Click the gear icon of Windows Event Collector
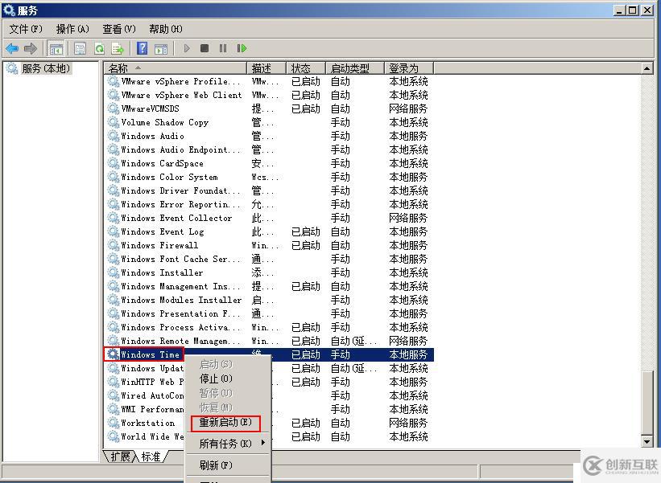The width and height of the screenshot is (661, 483). 113,218
